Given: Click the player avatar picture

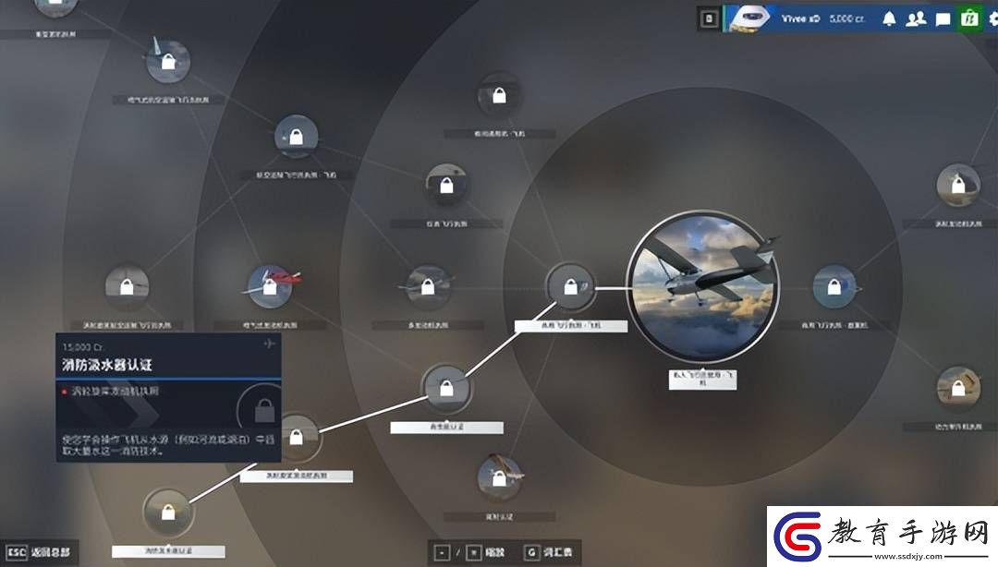Looking at the screenshot, I should 749,19.
